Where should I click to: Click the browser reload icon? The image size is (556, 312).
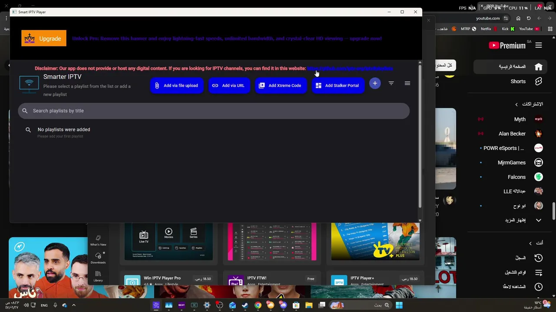click(529, 18)
